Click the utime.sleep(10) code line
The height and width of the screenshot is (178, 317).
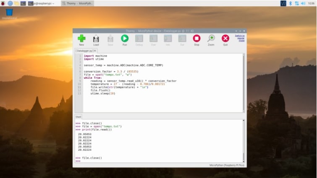click(103, 93)
